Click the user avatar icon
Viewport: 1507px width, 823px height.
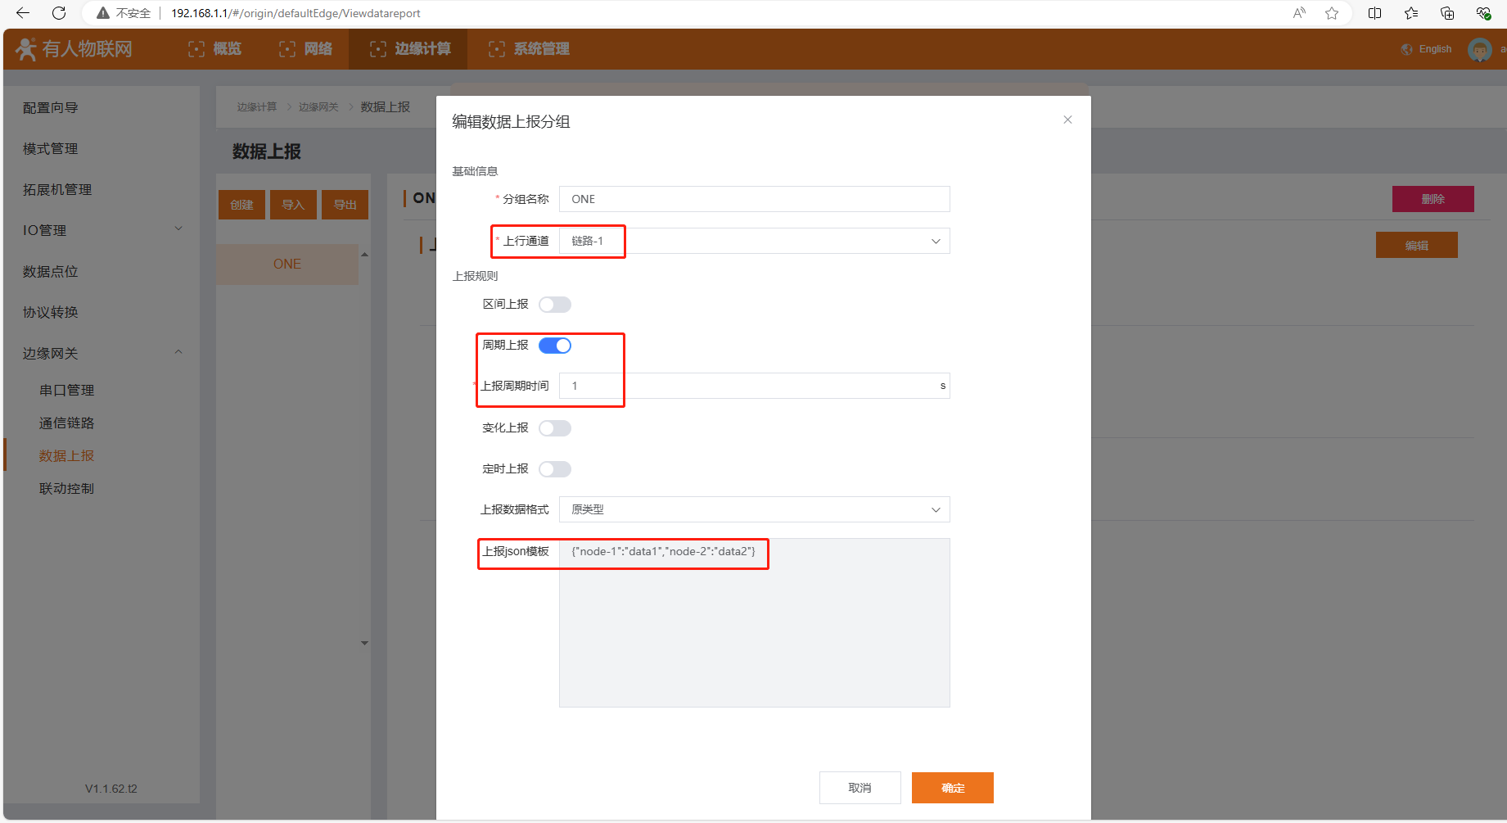pyautogui.click(x=1479, y=50)
